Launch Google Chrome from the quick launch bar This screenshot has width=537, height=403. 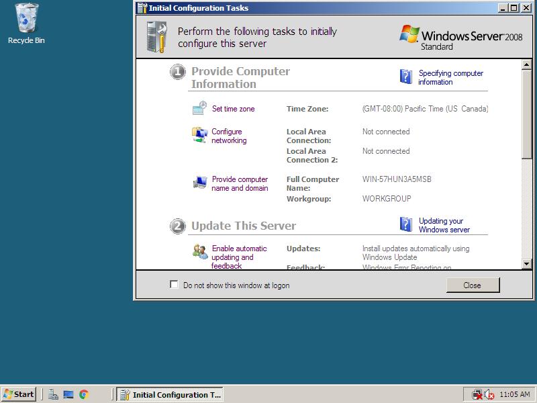[84, 394]
